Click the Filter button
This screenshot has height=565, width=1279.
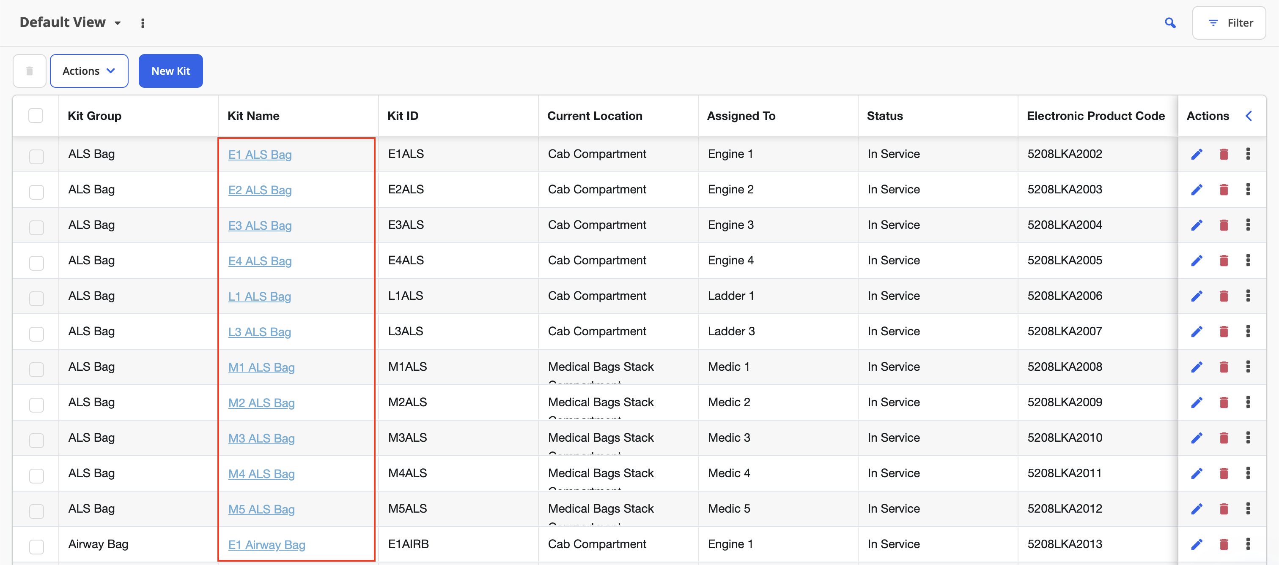pyautogui.click(x=1229, y=23)
